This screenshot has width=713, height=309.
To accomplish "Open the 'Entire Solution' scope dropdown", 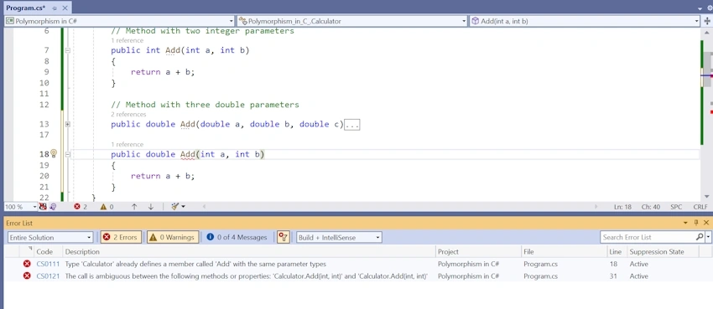I will [50, 237].
